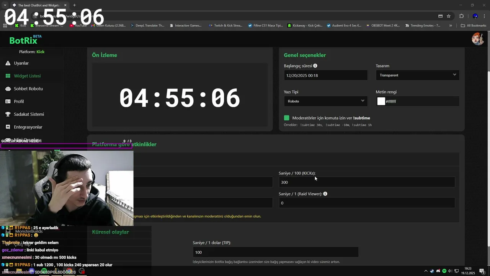Open Uyarılar in the sidebar
The image size is (490, 276).
pyautogui.click(x=21, y=63)
